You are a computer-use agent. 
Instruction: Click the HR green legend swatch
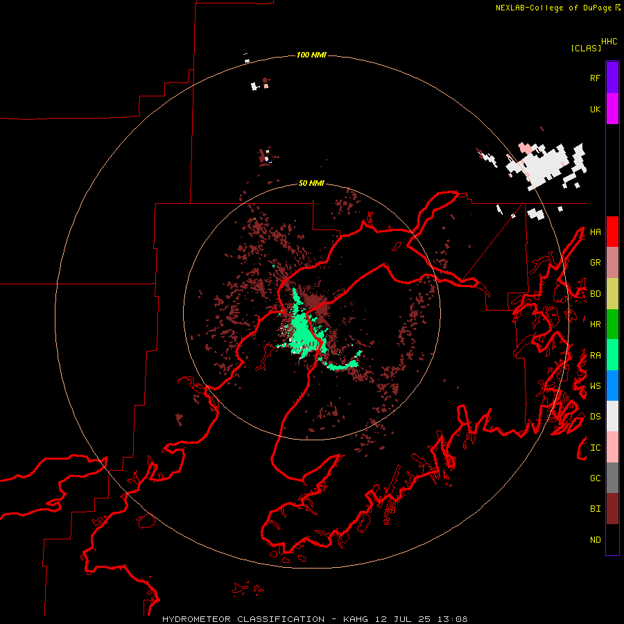pos(612,324)
